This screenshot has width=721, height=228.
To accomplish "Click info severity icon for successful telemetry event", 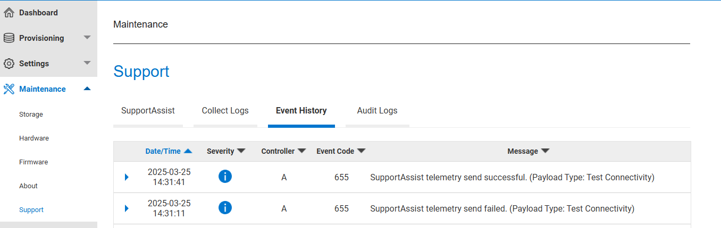I will tap(225, 177).
